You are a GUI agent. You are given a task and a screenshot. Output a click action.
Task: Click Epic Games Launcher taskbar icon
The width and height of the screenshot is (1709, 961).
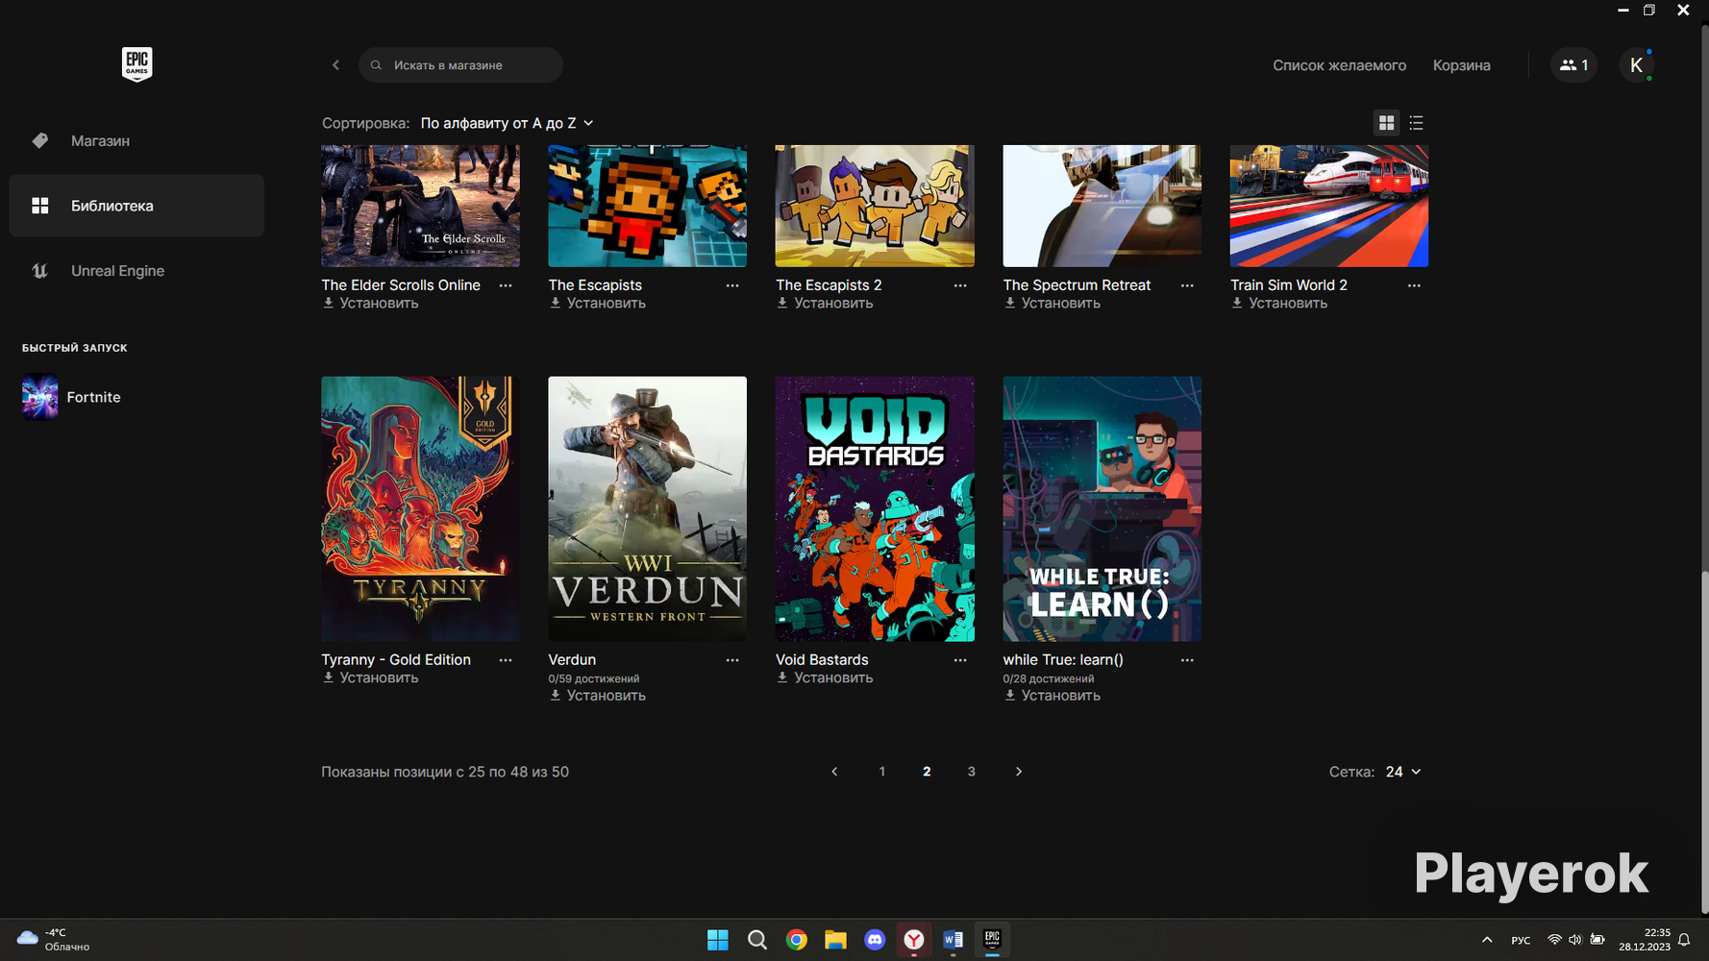[993, 940]
